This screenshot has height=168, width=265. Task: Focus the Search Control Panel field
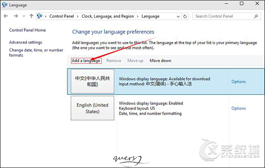[227, 16]
